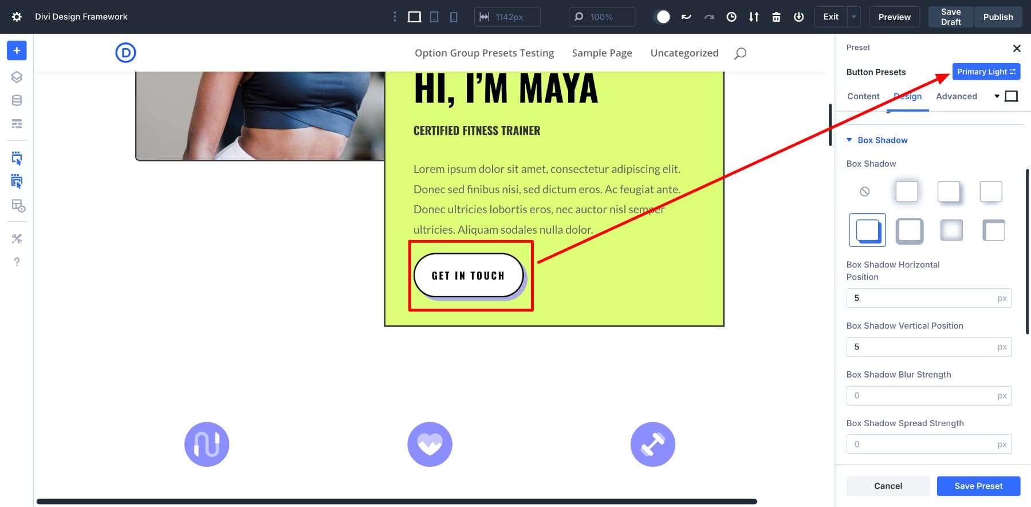Click the Save Preset button

coord(978,486)
